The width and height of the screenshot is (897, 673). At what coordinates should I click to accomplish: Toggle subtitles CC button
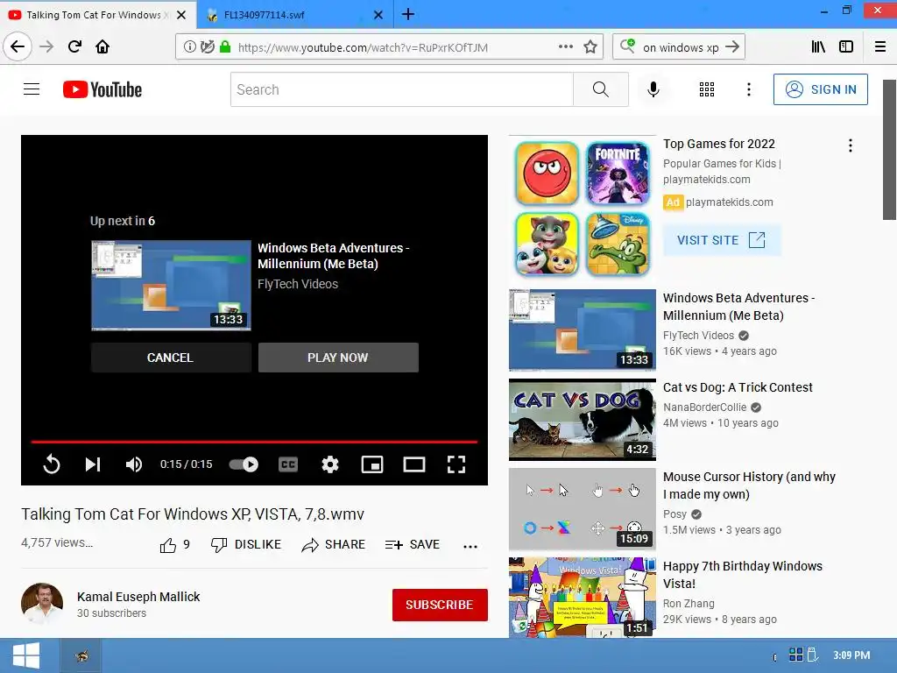coord(287,464)
